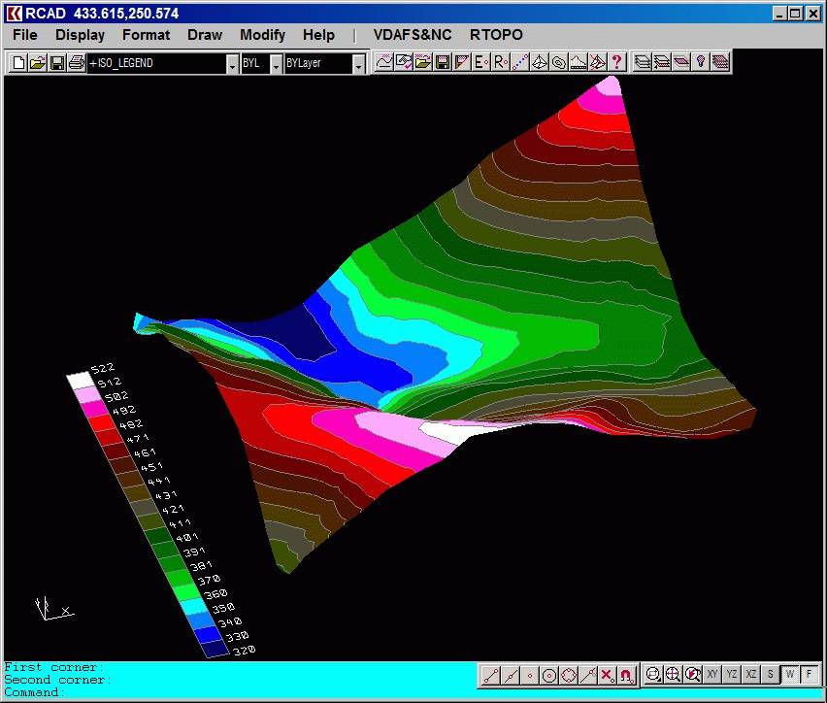Click the light bulb icon in the toolbar
The image size is (827, 703).
point(700,62)
